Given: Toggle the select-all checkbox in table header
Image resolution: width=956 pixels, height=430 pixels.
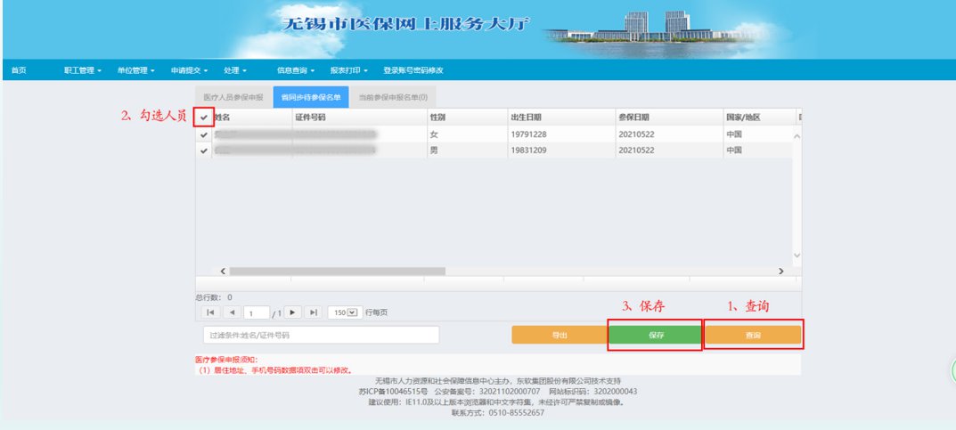Looking at the screenshot, I should (x=204, y=118).
